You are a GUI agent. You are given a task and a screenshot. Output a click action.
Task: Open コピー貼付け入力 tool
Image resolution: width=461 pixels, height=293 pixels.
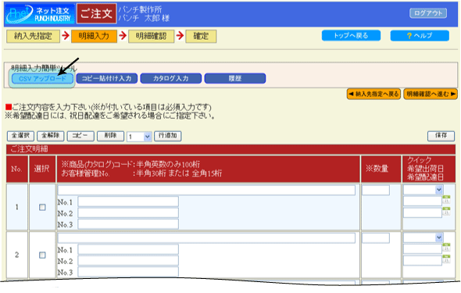click(107, 78)
